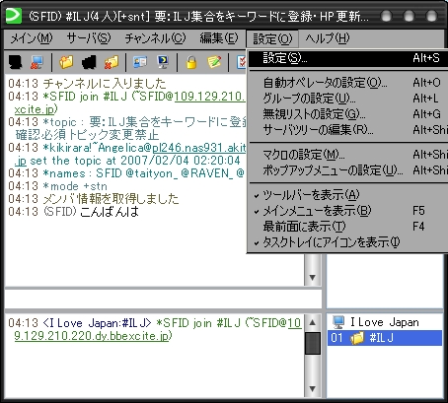Open the 編集(E) menu
This screenshot has width=448, height=403.
219,38
